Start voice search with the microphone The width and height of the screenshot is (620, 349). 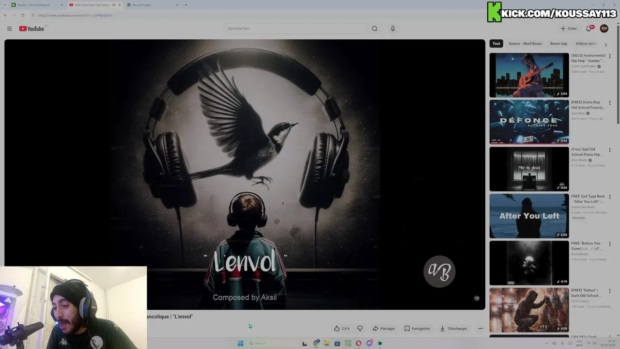(x=393, y=29)
